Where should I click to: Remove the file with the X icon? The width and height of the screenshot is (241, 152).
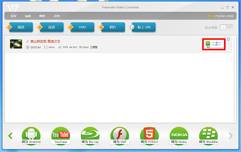[229, 39]
